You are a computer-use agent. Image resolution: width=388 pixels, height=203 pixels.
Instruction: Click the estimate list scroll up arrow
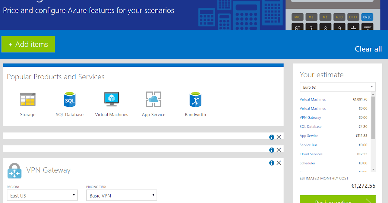click(x=373, y=94)
